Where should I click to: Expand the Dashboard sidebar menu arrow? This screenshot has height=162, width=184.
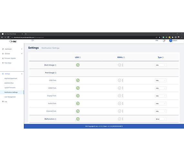(x=22, y=49)
